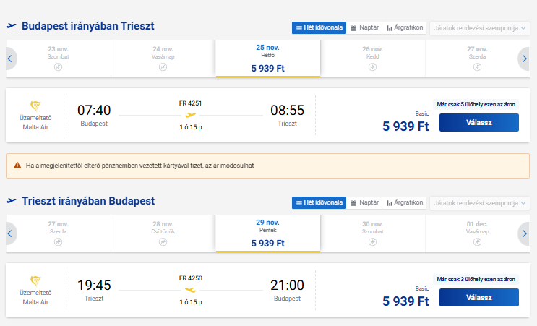The width and height of the screenshot is (537, 326).
Task: Open return Árgrafikon price chart view
Action: point(405,202)
